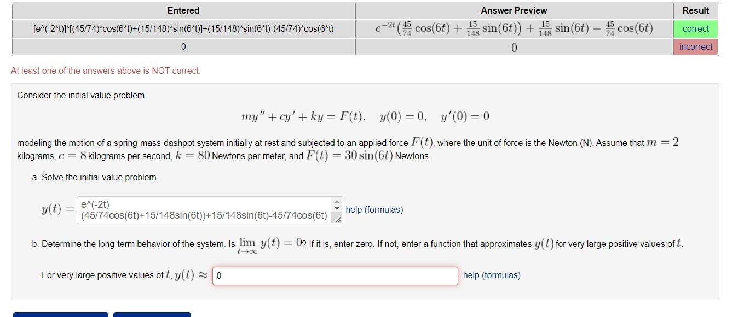This screenshot has width=738, height=317.
Task: Open the help (formulas) link in part b
Action: 491,275
